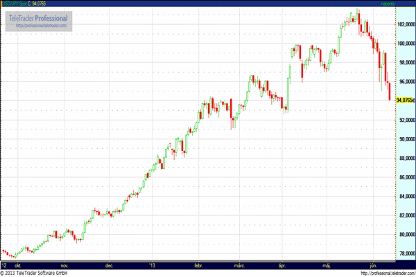
Task: Select the 'okt.' month on the time axis
Action: 17,264
